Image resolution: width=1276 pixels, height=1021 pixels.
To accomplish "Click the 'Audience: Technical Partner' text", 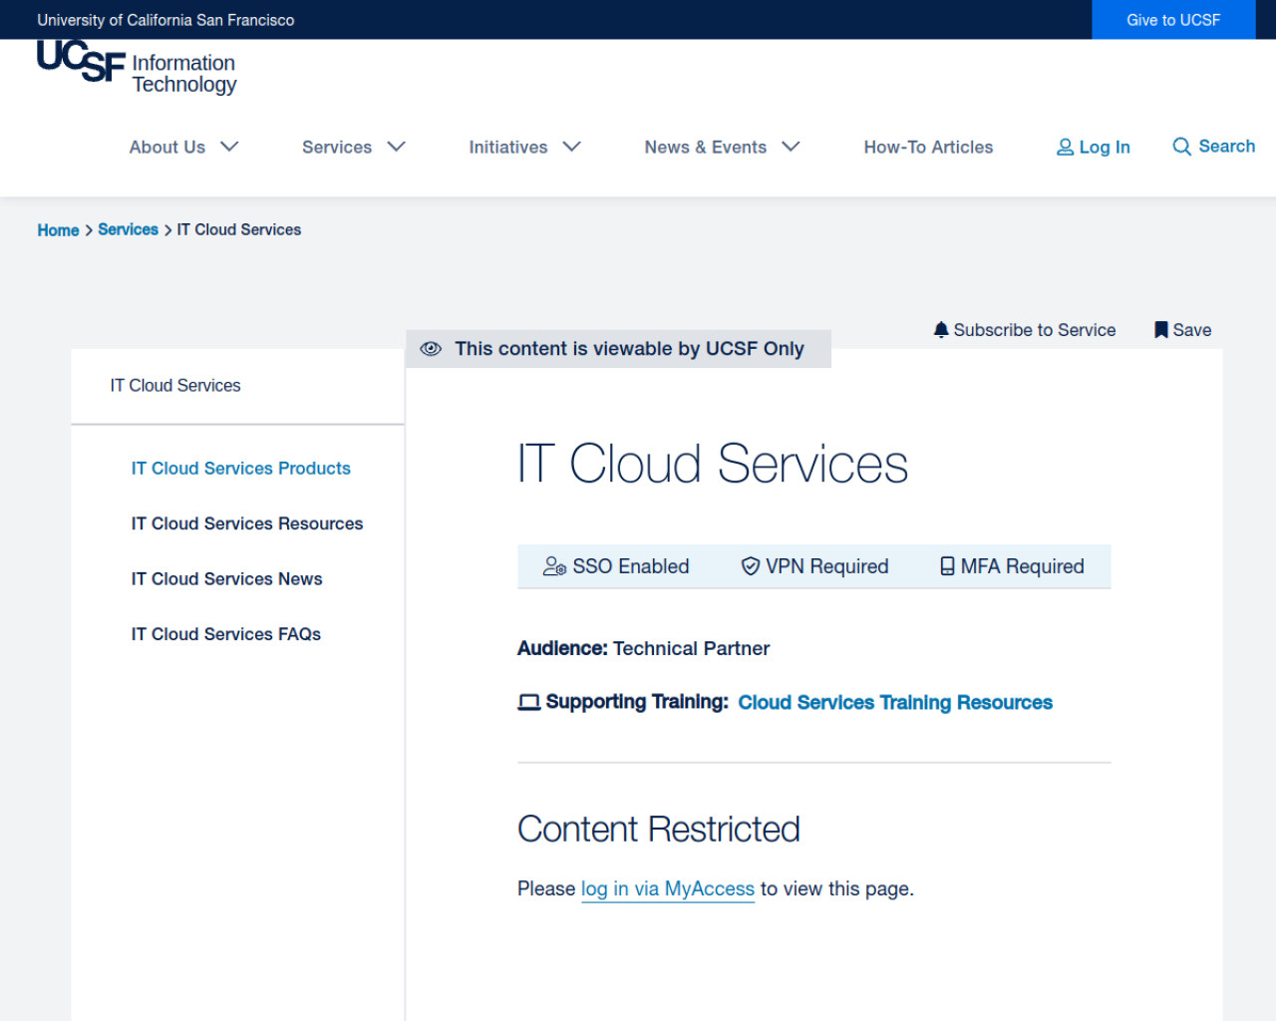I will (x=644, y=648).
